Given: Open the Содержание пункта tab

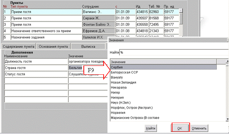Looking at the screenshot, I should pyautogui.click(x=18, y=46).
